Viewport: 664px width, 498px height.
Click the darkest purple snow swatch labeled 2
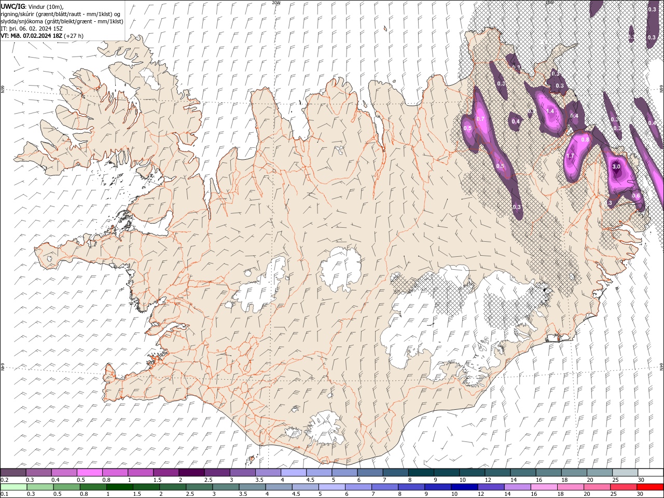click(191, 473)
